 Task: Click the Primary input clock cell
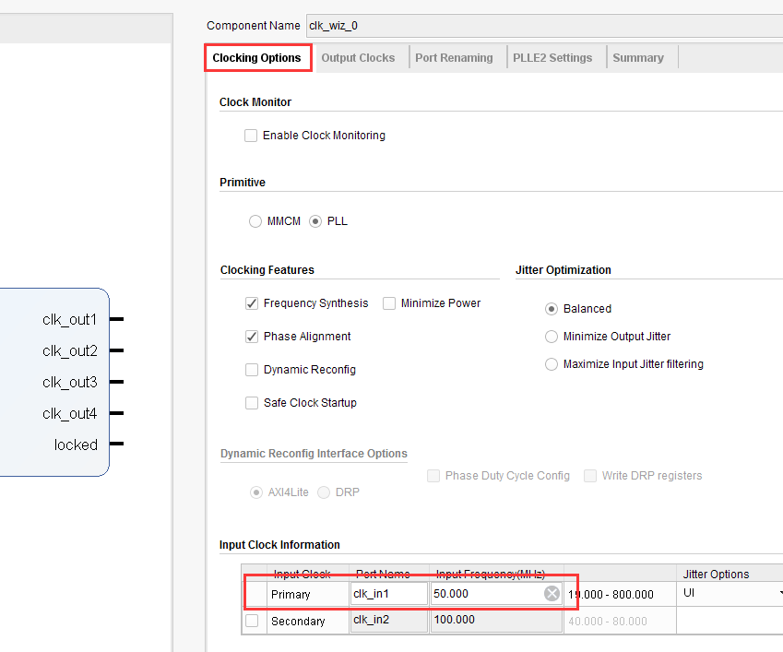click(308, 594)
